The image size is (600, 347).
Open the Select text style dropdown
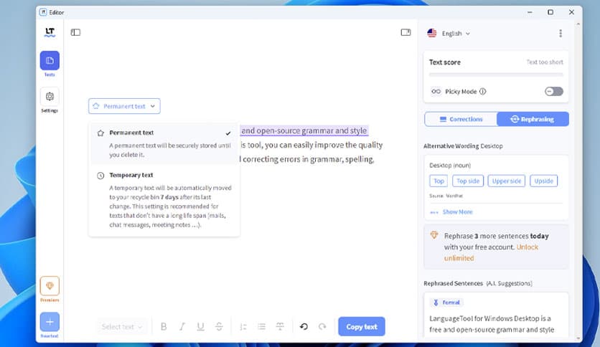tap(122, 326)
